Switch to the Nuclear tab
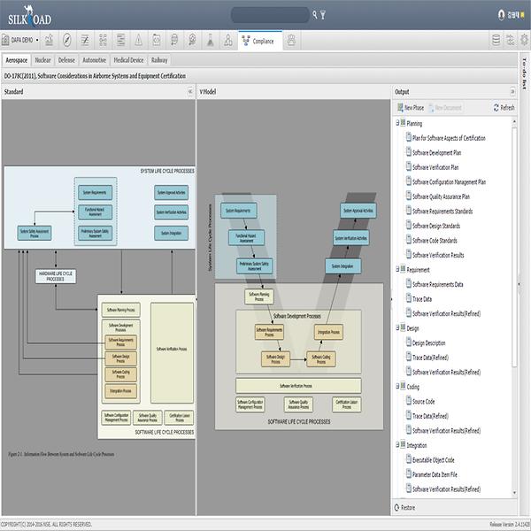 [x=42, y=60]
